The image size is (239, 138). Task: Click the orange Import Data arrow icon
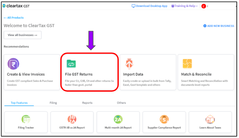tap(129, 64)
